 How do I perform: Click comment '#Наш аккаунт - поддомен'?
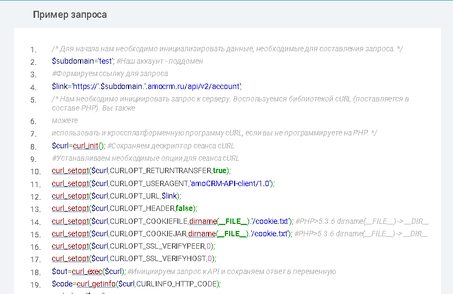[x=160, y=61]
